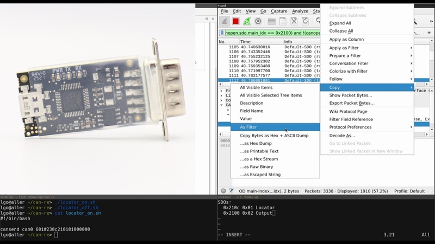This screenshot has height=244, width=435.
Task: Click the Wireshark shark fin start capture icon
Action: [225, 21]
